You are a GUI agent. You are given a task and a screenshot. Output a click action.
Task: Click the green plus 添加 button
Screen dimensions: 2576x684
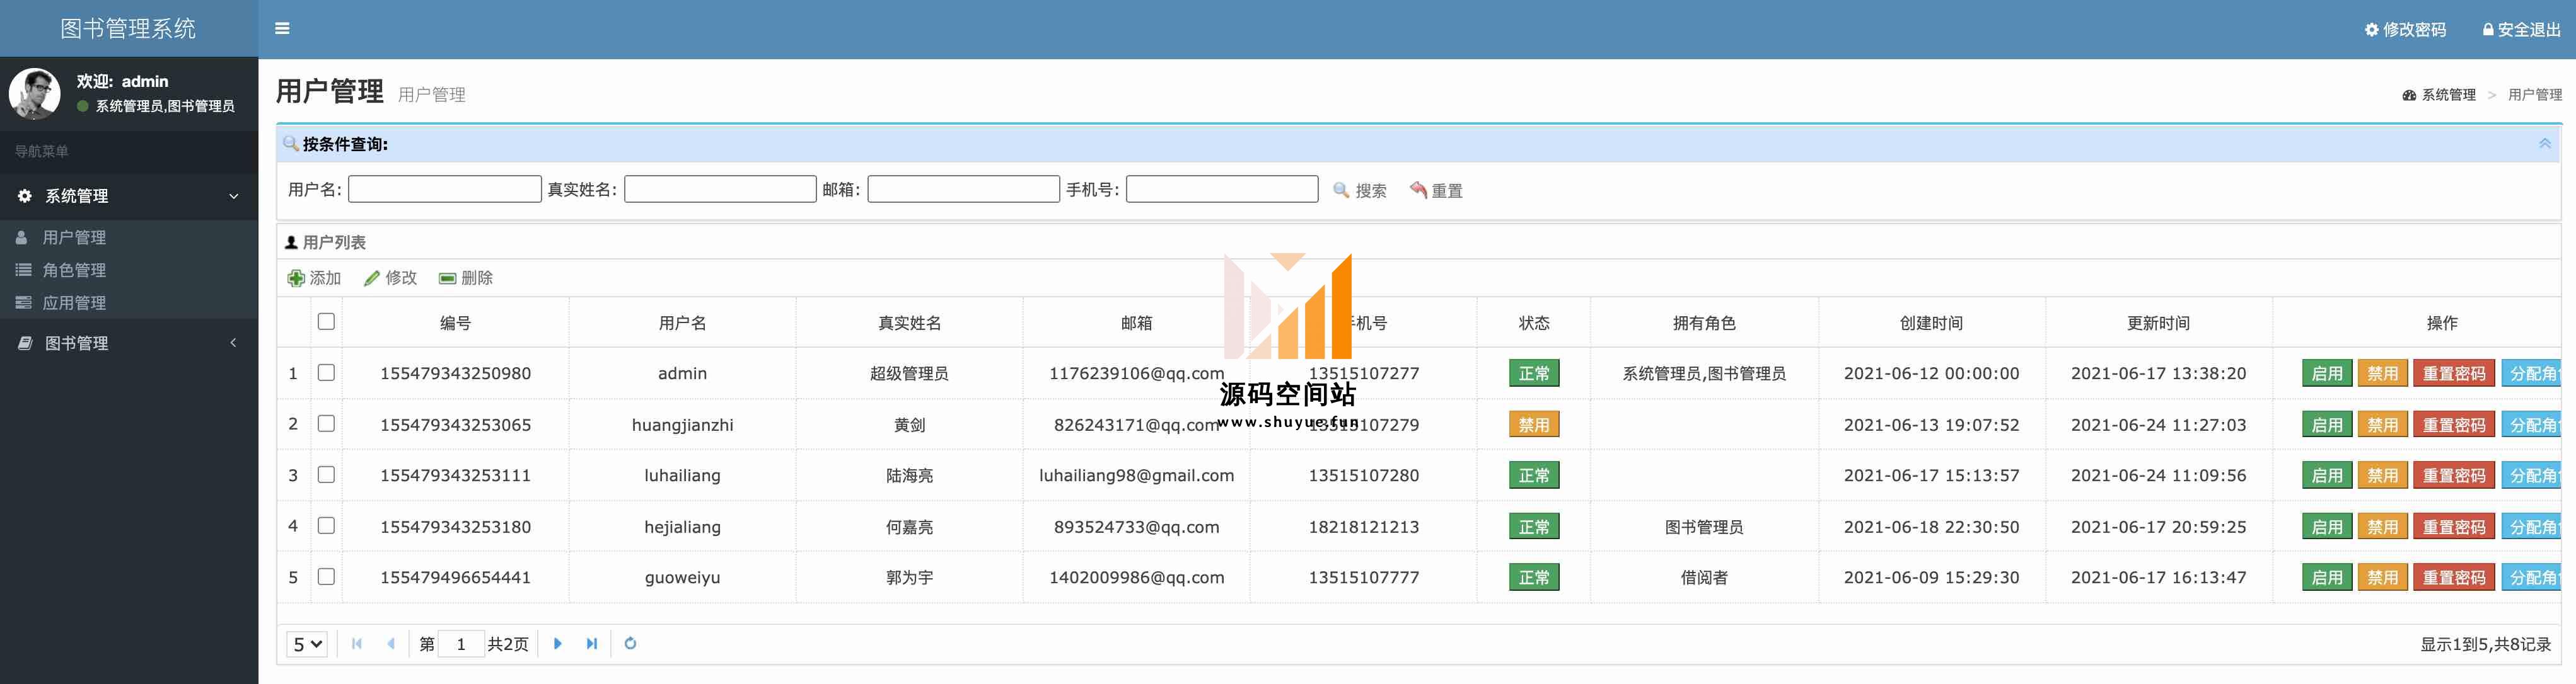[x=314, y=278]
